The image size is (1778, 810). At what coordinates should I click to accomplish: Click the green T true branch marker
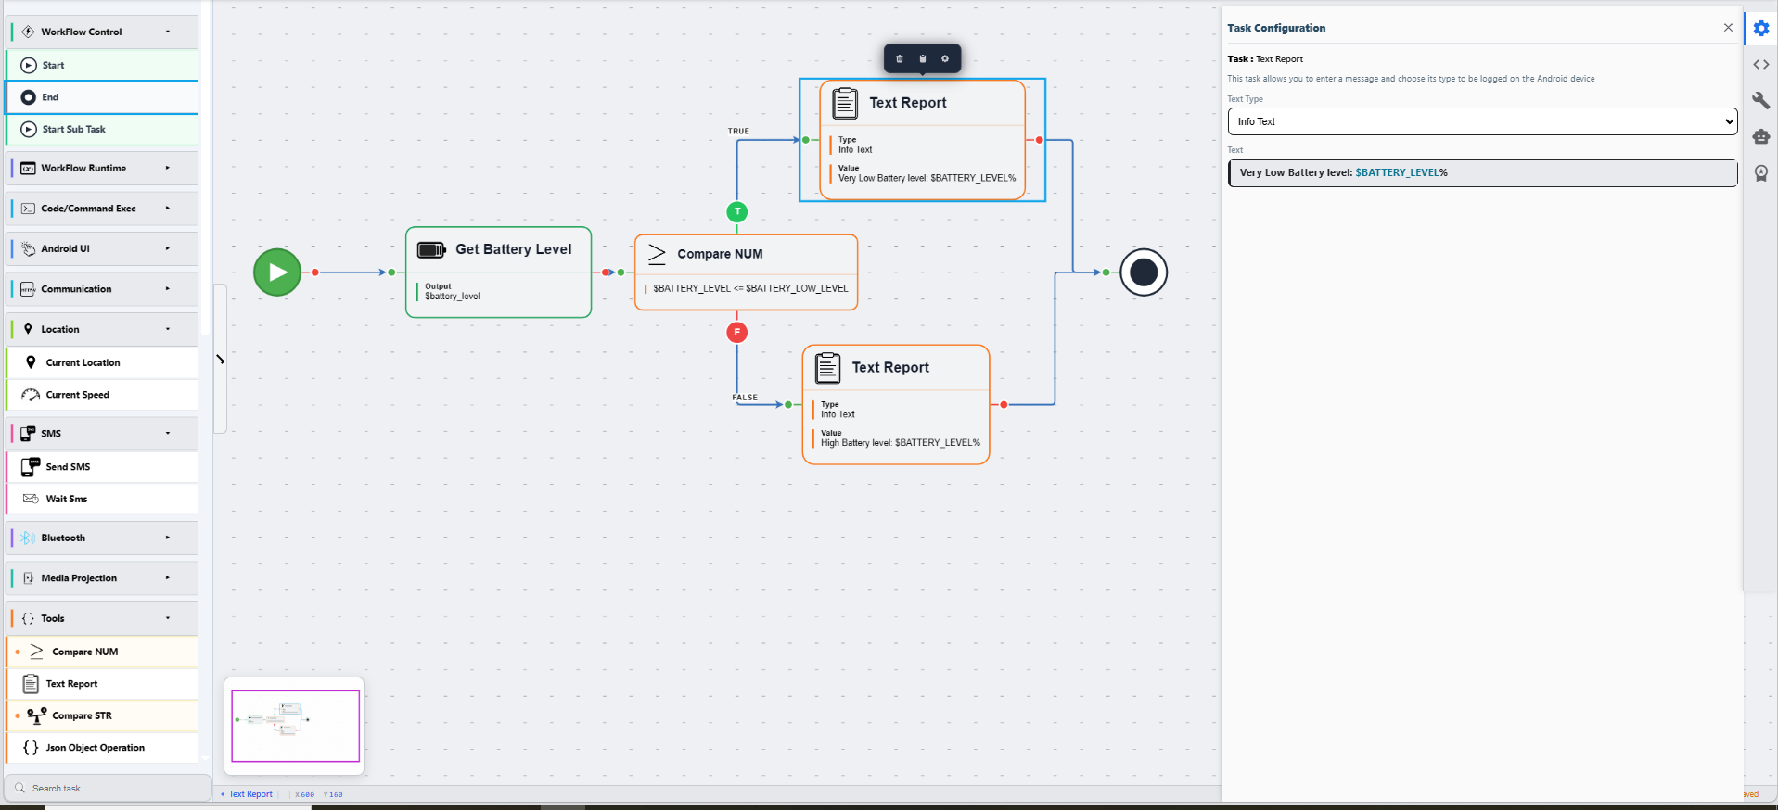point(737,212)
